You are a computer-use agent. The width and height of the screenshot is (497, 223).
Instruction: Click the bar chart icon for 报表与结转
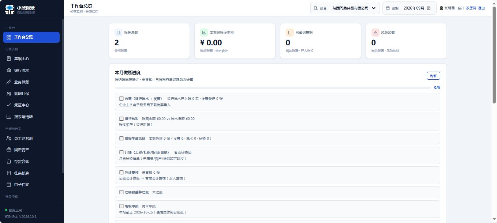click(9, 117)
